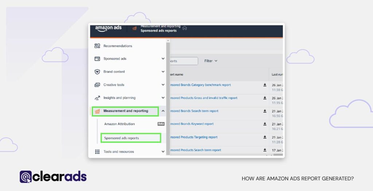
Task: Open Sponsored Brands Keyword report link
Action: pos(192,124)
